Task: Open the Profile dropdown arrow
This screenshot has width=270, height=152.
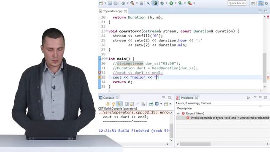Action: click(x=185, y=3)
